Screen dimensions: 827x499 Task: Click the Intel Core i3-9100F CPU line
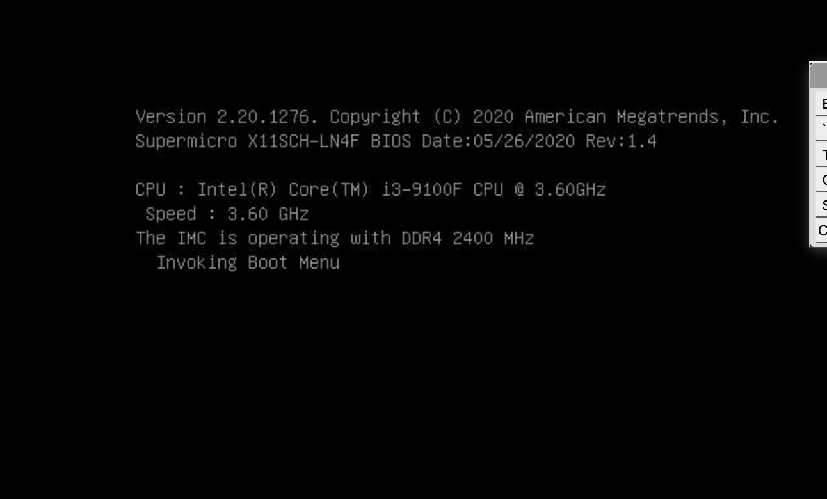click(x=371, y=190)
